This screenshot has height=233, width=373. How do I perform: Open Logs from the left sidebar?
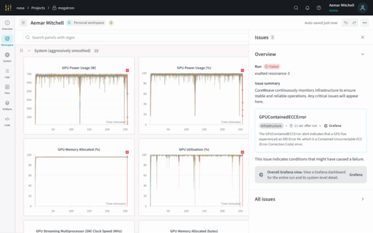tap(7, 73)
